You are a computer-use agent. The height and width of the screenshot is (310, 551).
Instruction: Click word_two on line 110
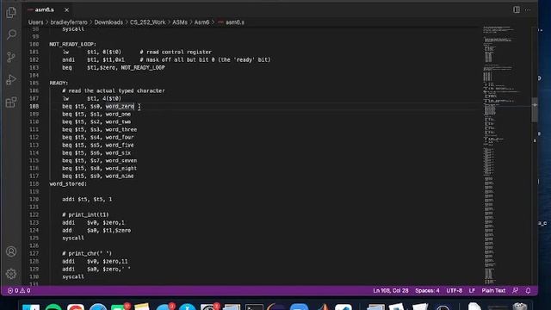tap(118, 122)
